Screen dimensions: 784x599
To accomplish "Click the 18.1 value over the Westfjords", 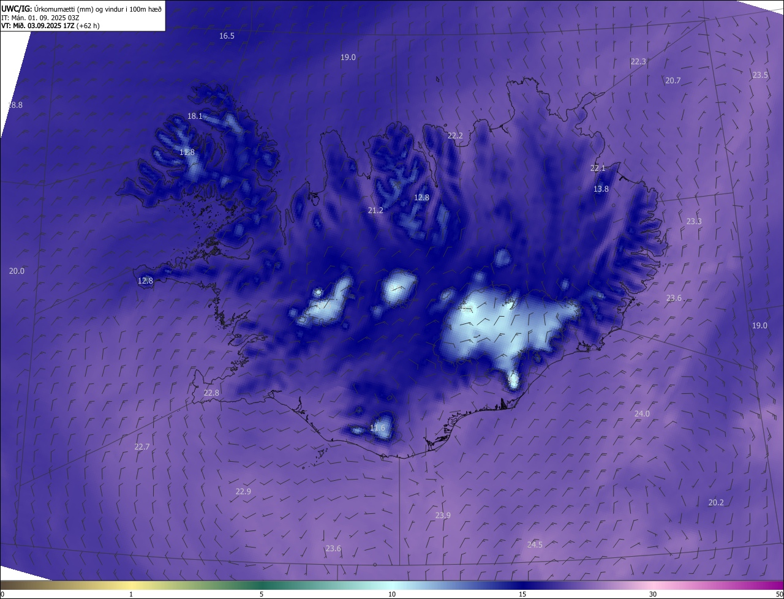I will (x=195, y=116).
